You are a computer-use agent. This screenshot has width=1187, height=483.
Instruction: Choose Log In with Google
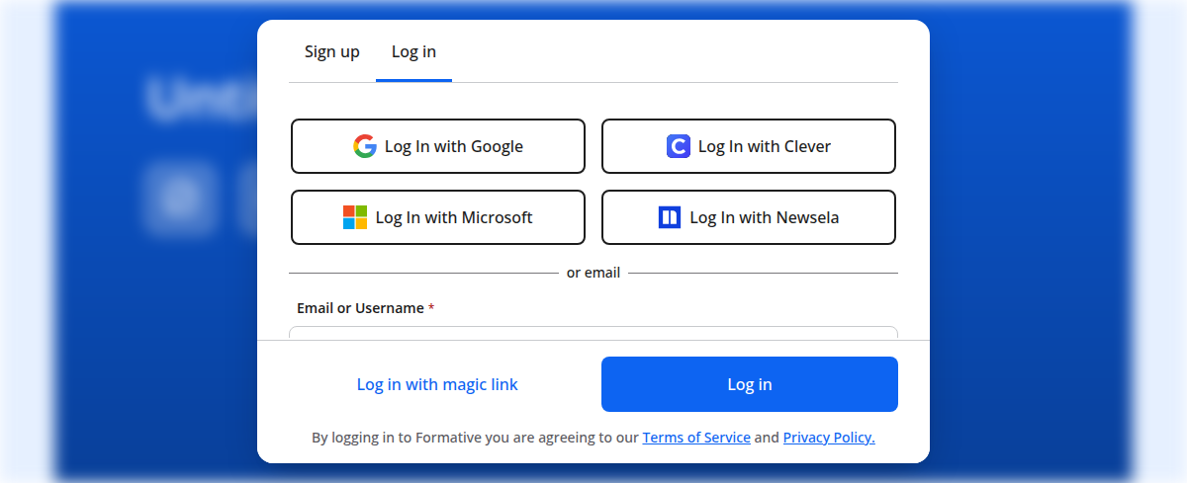click(438, 146)
